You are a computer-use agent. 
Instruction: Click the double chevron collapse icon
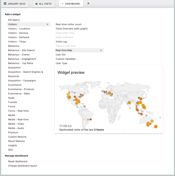(88, 4)
